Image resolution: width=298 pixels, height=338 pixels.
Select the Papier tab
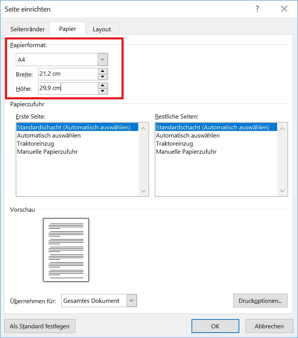coord(67,29)
